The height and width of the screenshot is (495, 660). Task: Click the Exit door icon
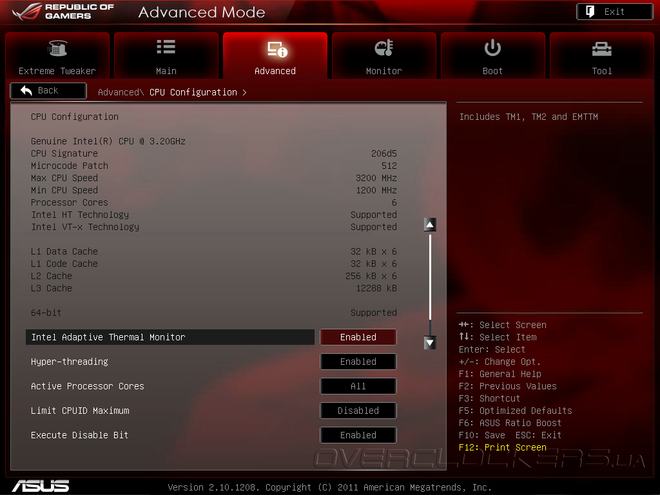[590, 12]
